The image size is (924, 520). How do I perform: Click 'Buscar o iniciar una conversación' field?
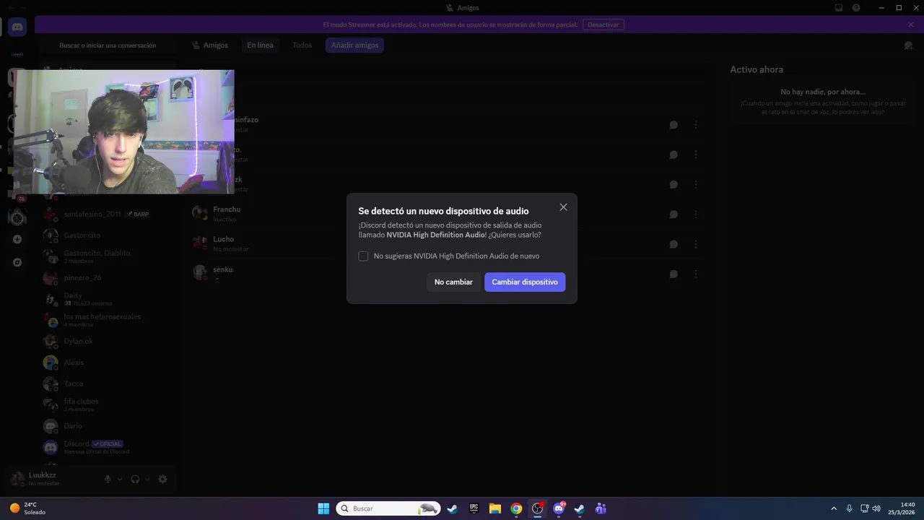pyautogui.click(x=108, y=45)
